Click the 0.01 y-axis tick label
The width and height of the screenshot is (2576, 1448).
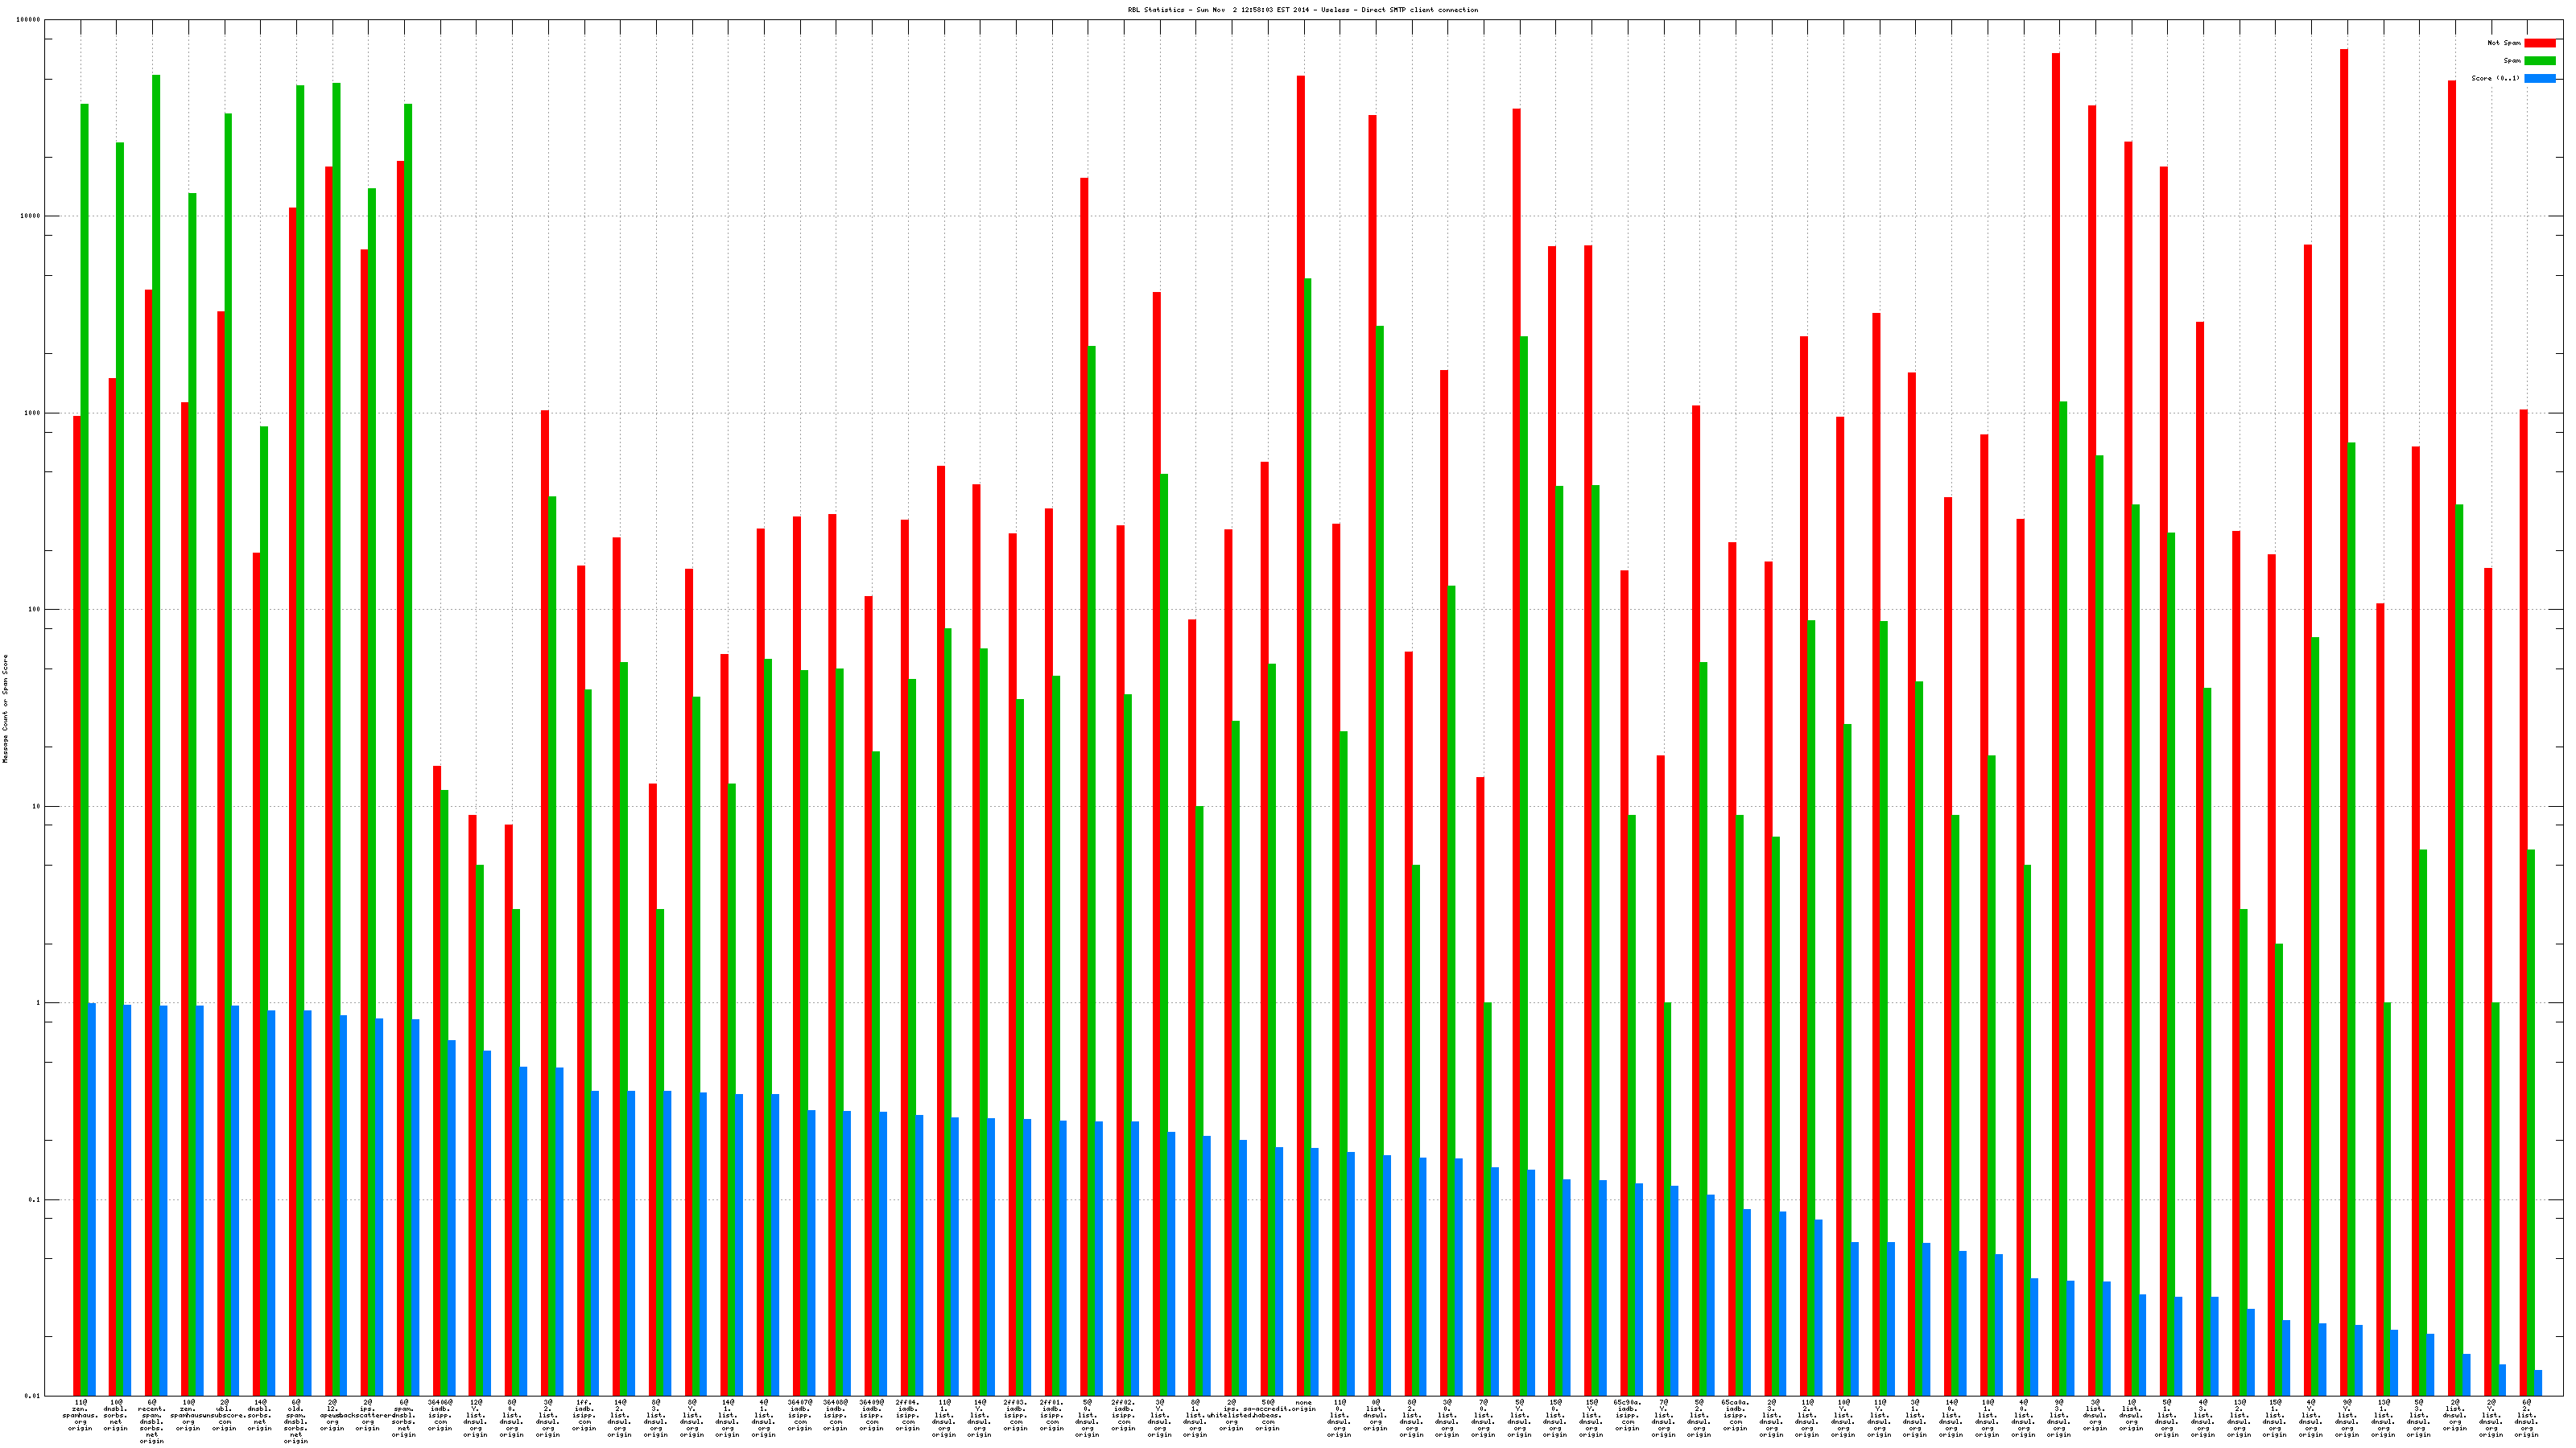33,1396
